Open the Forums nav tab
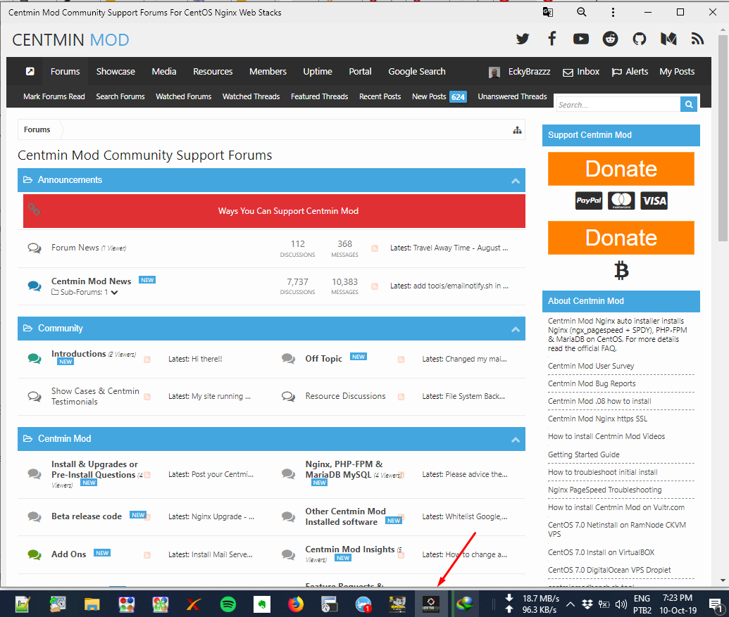Image resolution: width=729 pixels, height=617 pixels. (65, 72)
